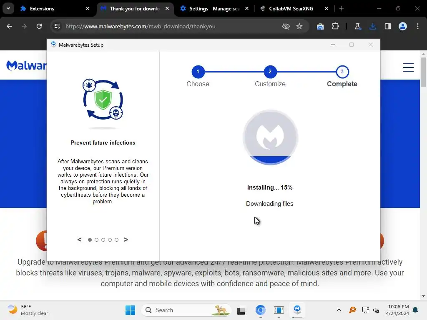Click the installing progress Malwarebytes circle
Screen dimensions: 427x320
tap(270, 137)
